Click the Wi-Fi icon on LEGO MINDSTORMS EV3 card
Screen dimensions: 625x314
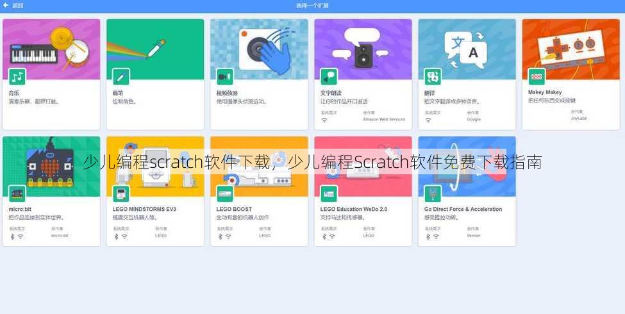tap(124, 236)
